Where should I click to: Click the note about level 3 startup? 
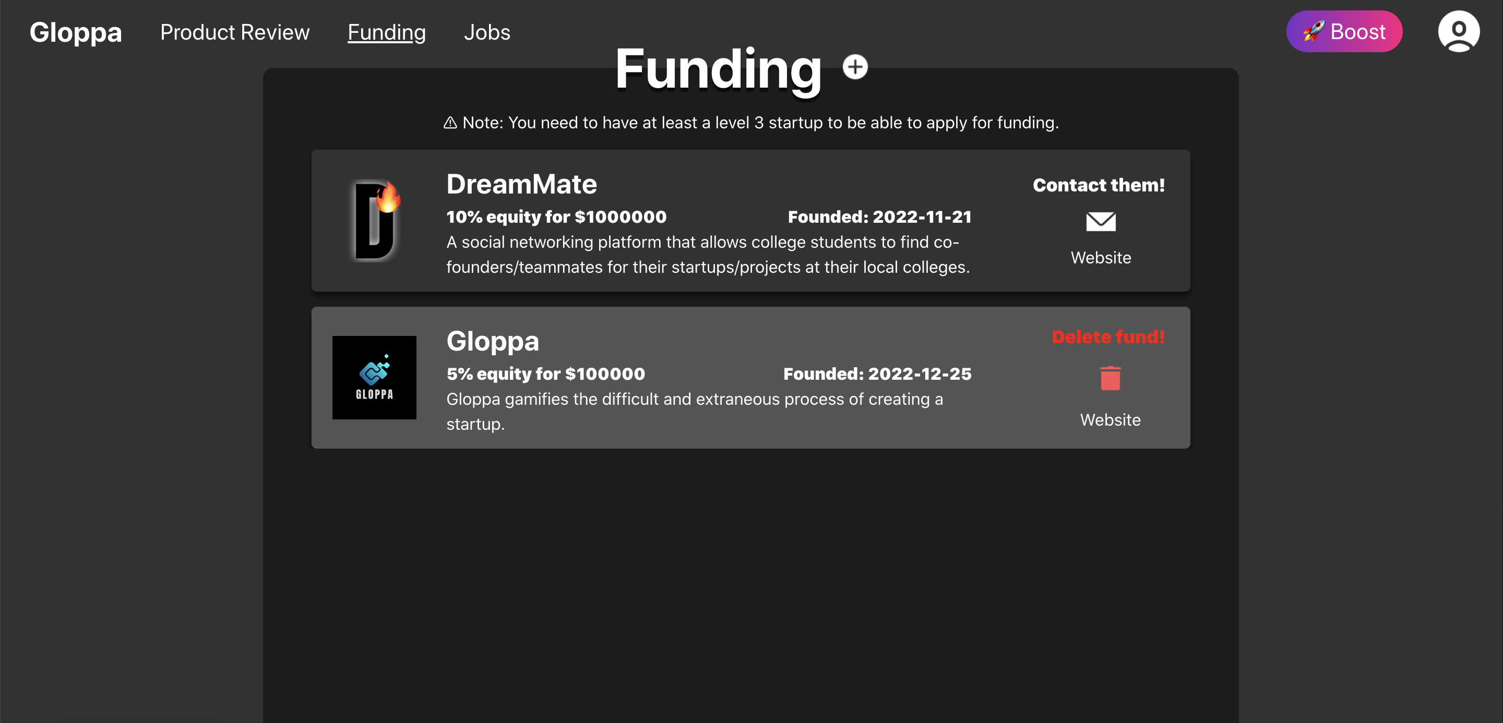(760, 123)
